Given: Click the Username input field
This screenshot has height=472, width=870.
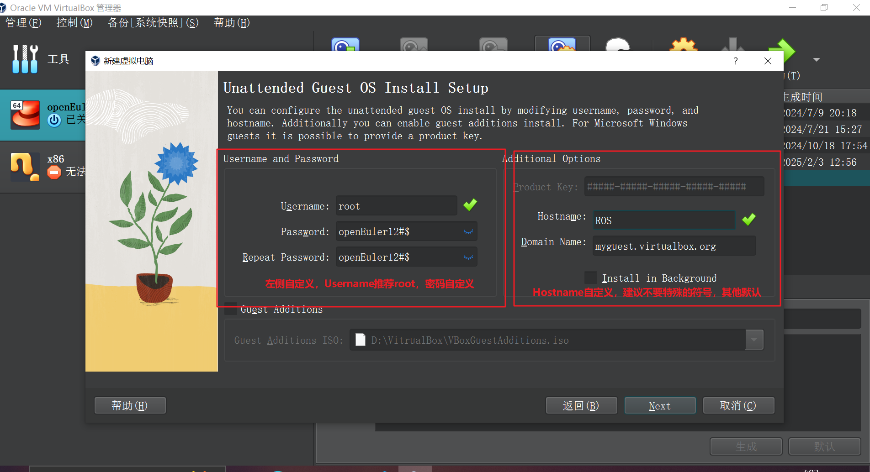Looking at the screenshot, I should tap(396, 206).
